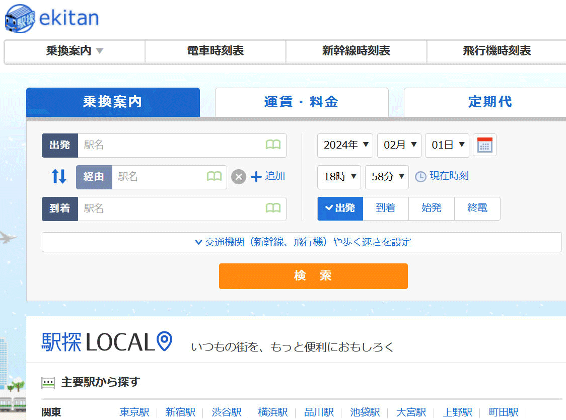Select 到着 time mode option
Screen dimensions: 566x420
385,208
